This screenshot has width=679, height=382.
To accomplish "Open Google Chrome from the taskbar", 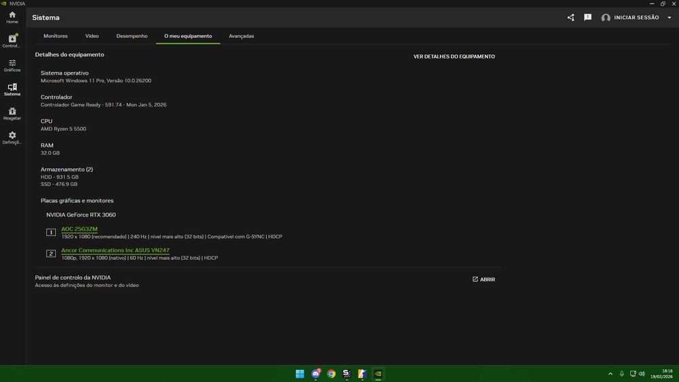I will click(331, 374).
